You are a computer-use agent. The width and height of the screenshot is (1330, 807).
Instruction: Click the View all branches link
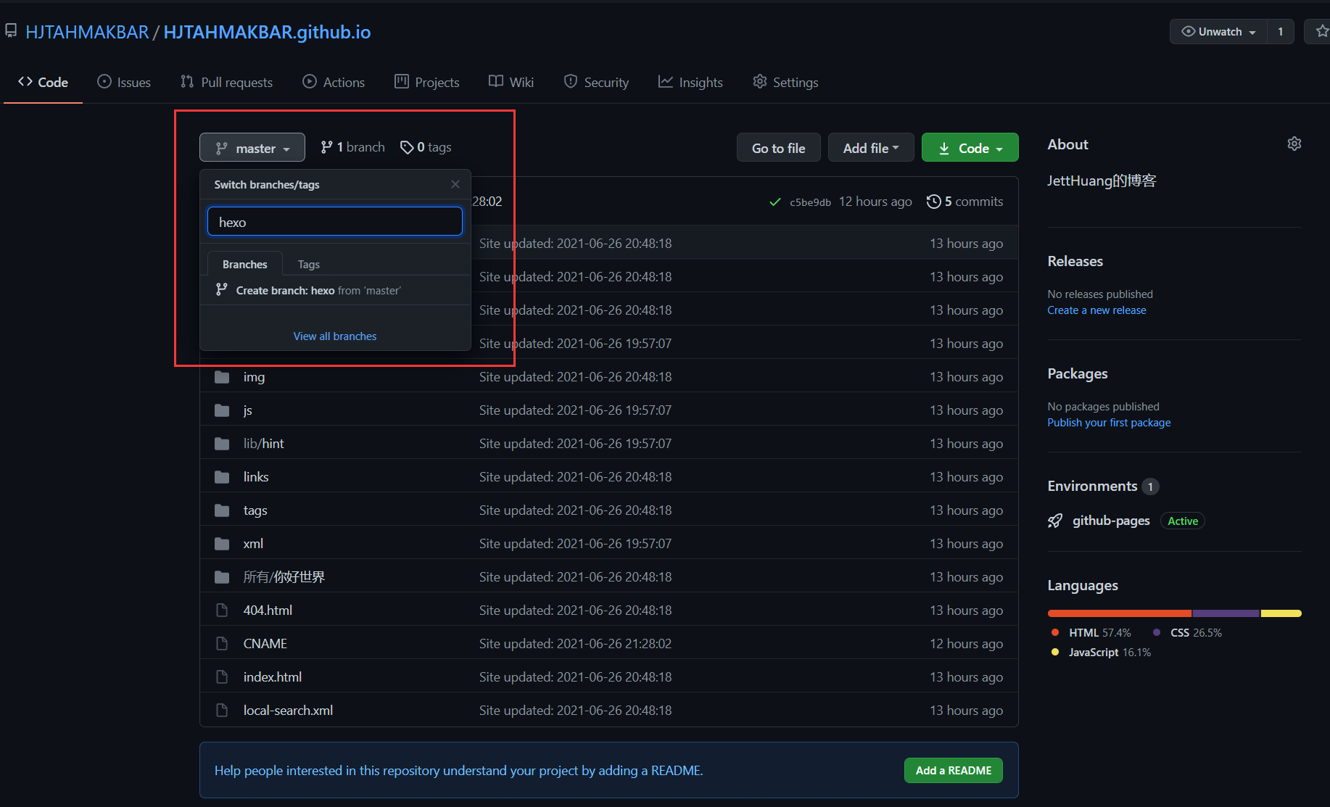click(x=335, y=336)
